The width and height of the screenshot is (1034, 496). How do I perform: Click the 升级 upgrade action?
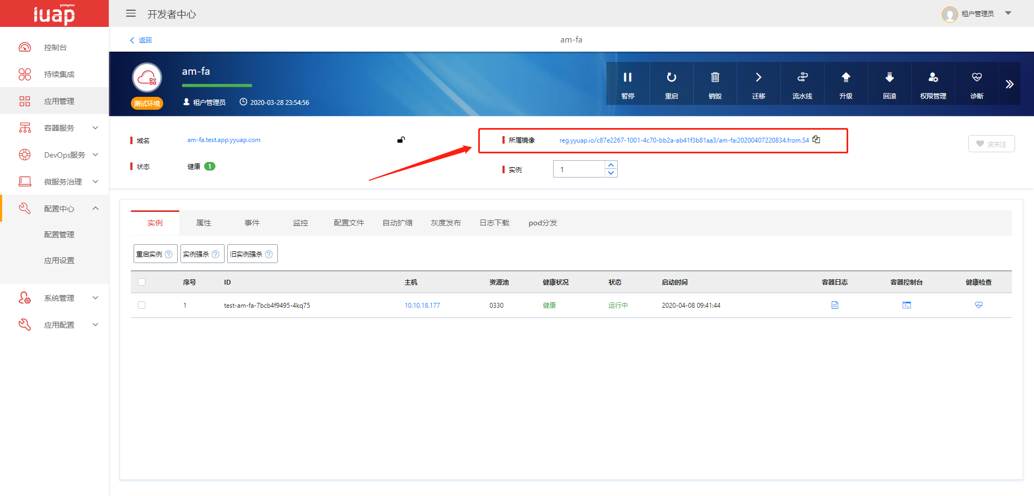pos(846,84)
